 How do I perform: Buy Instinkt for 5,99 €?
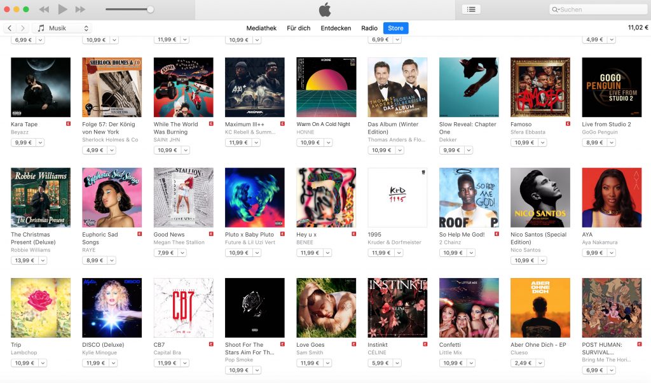point(380,363)
